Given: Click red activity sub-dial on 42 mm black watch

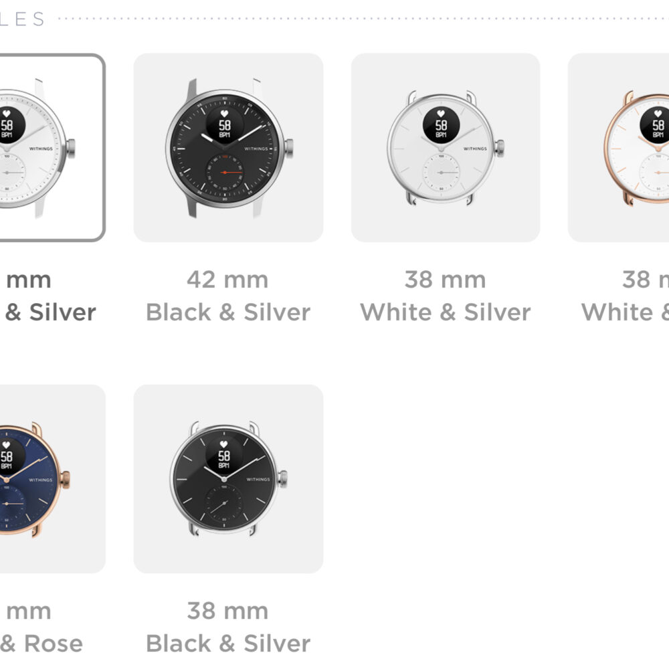Looking at the screenshot, I should pyautogui.click(x=224, y=173).
